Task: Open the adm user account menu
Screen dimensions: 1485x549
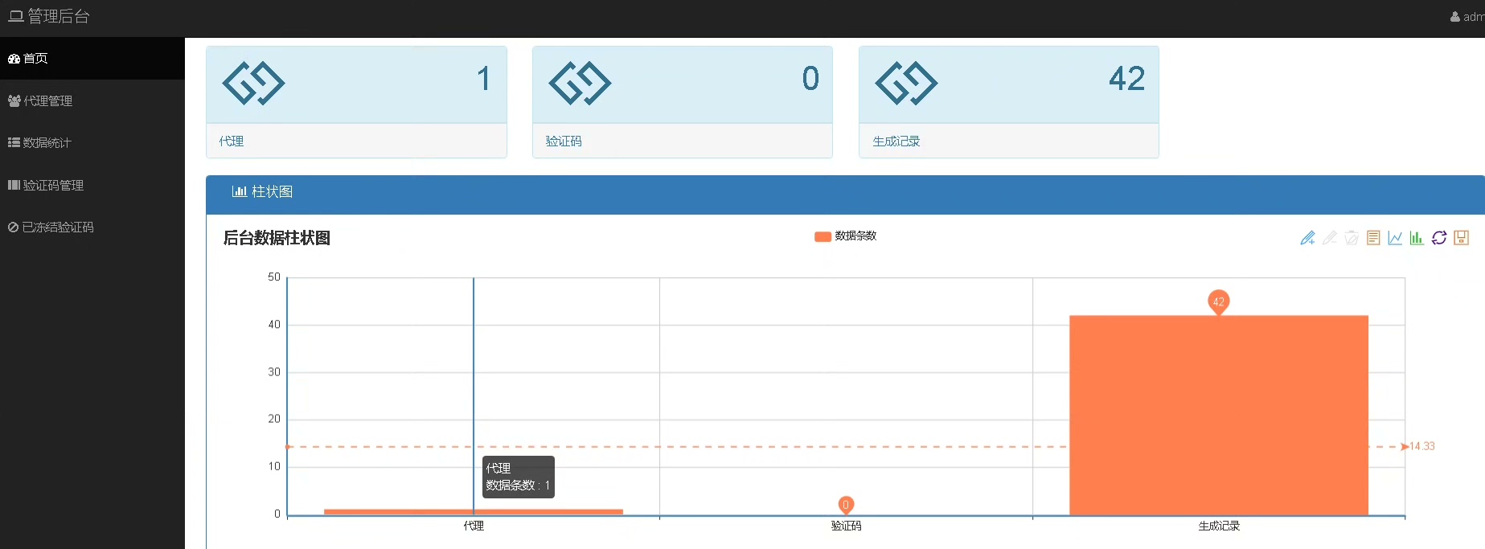Action: pos(1467,16)
